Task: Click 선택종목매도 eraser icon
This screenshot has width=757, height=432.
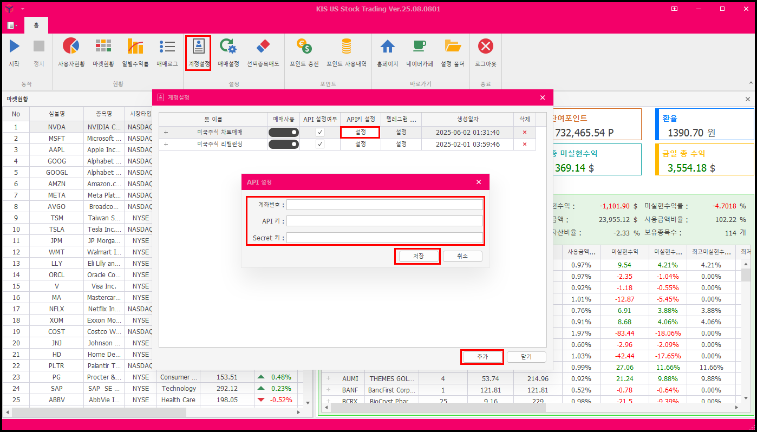Action: pos(263,47)
